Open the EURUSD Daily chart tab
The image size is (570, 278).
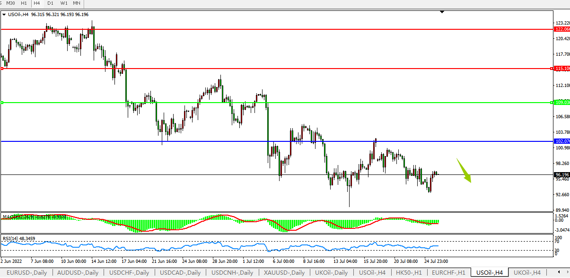[26, 273]
